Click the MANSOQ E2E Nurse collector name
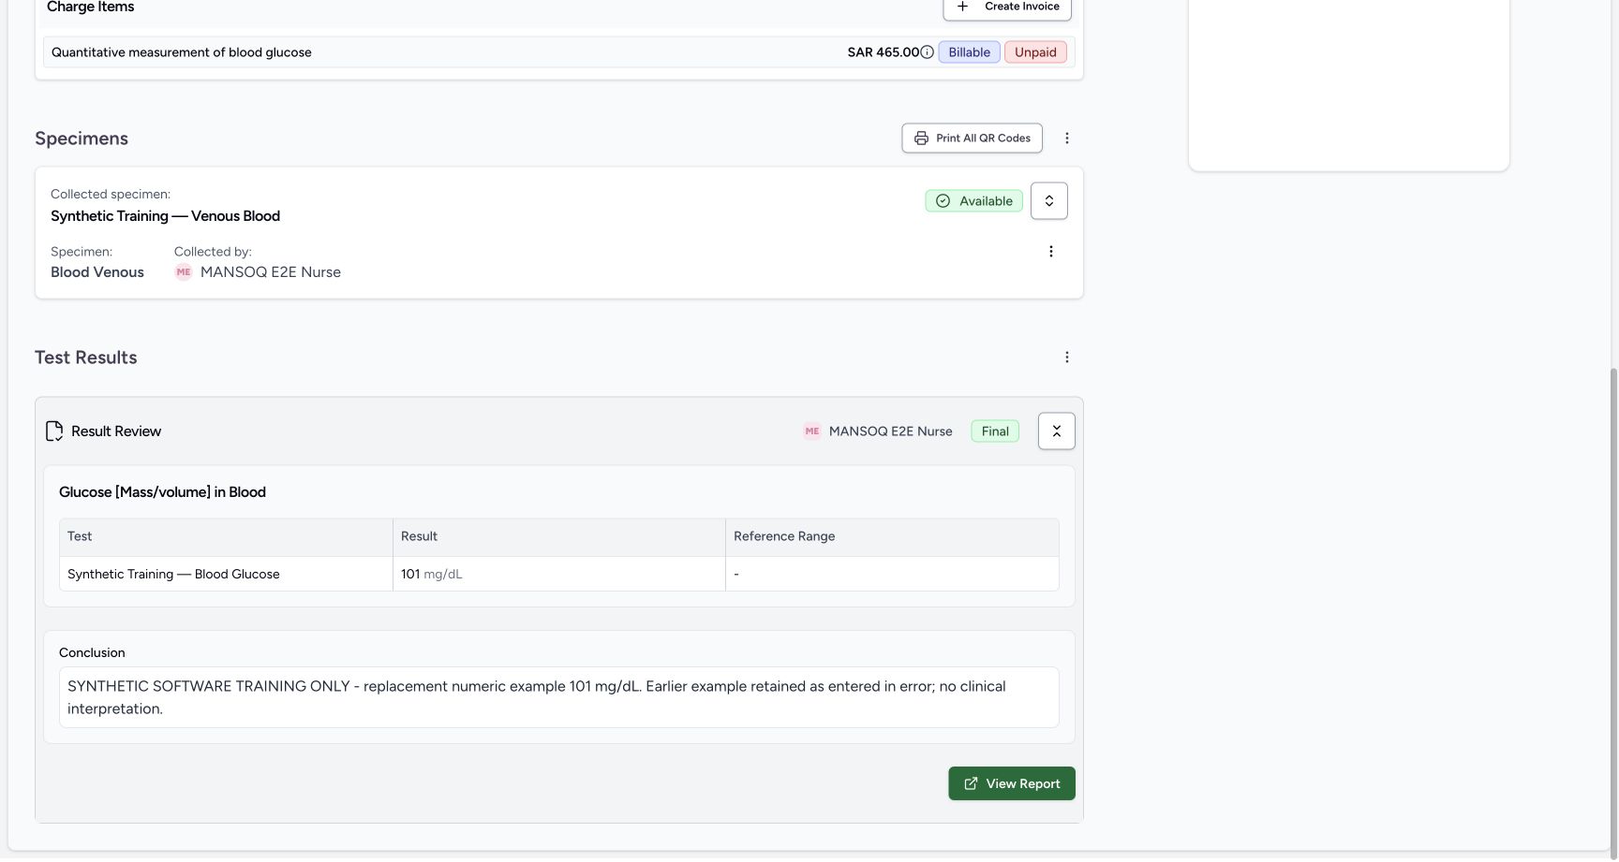This screenshot has width=1619, height=862. [x=271, y=272]
